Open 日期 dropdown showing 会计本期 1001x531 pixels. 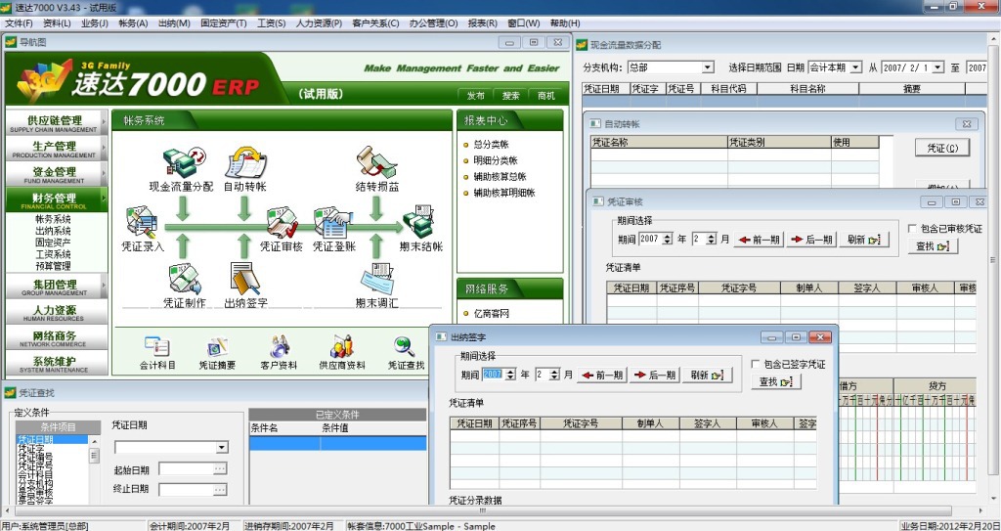tap(856, 67)
